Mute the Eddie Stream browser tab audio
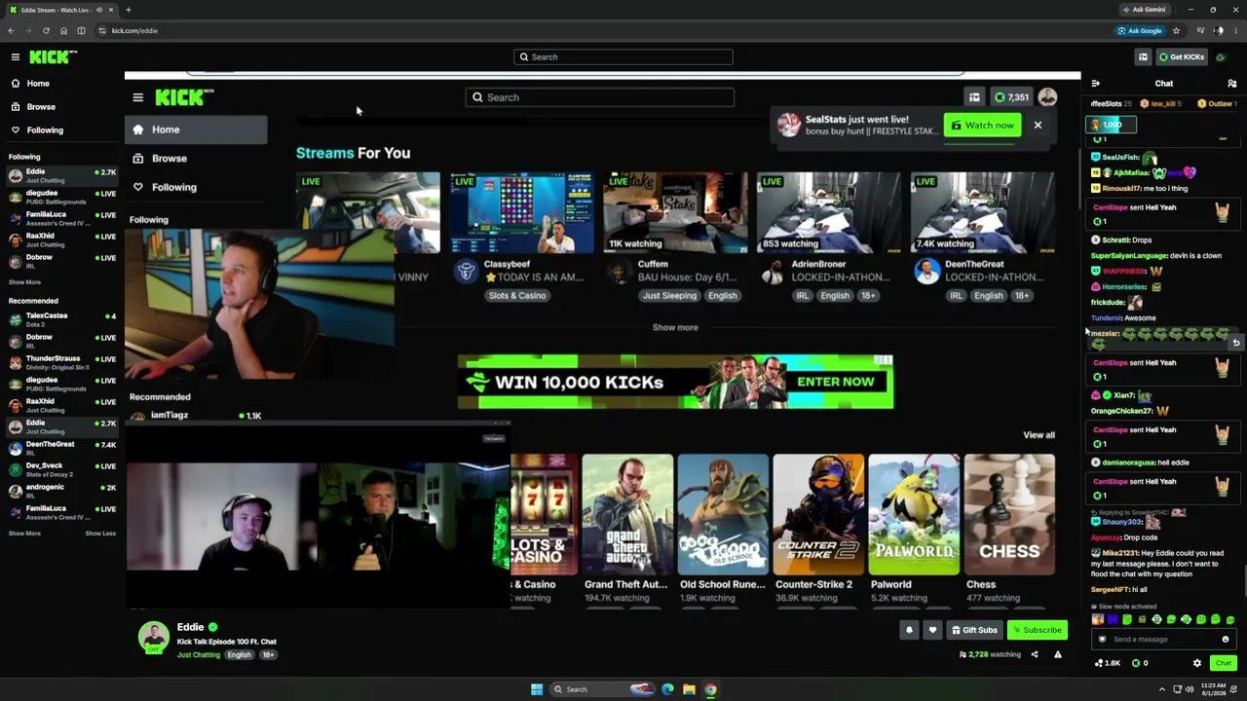The image size is (1247, 701). point(98,10)
